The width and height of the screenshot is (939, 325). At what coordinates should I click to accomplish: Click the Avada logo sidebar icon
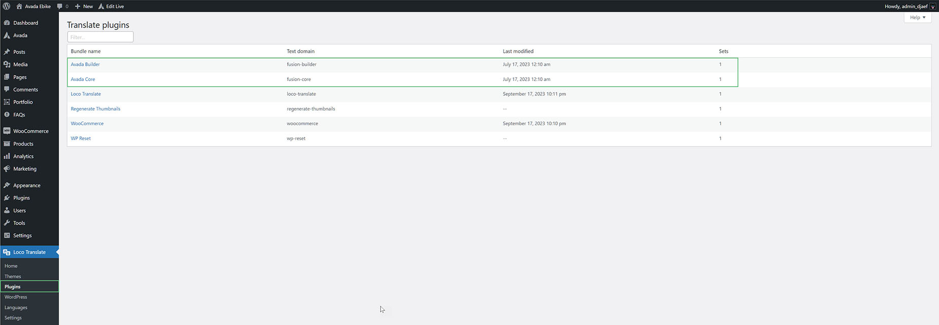click(7, 35)
